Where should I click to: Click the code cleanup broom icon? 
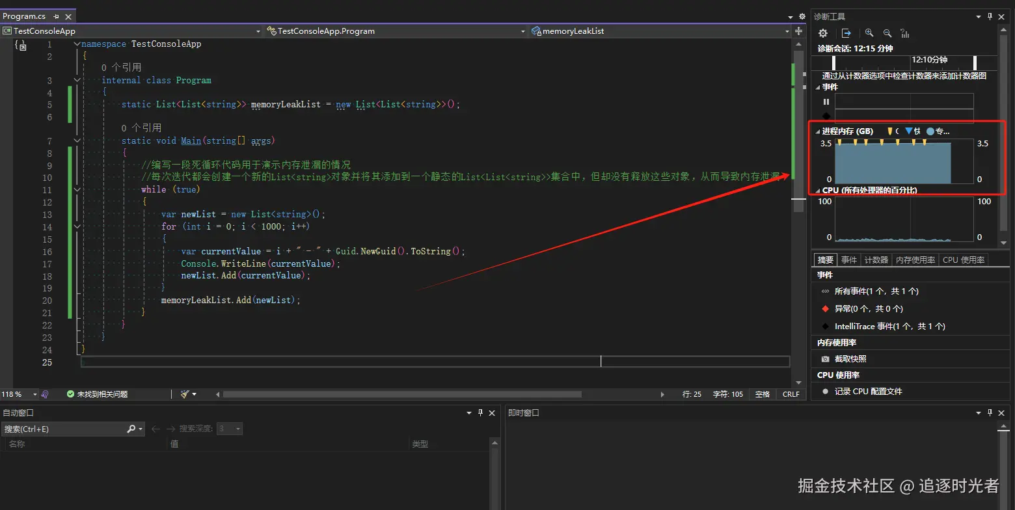[185, 394]
